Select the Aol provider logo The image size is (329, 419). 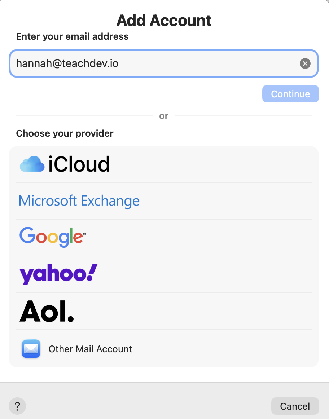pyautogui.click(x=47, y=311)
